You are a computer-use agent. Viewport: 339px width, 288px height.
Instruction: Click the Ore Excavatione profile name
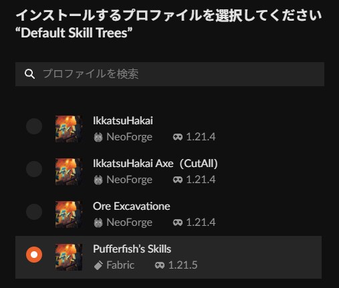pos(132,206)
